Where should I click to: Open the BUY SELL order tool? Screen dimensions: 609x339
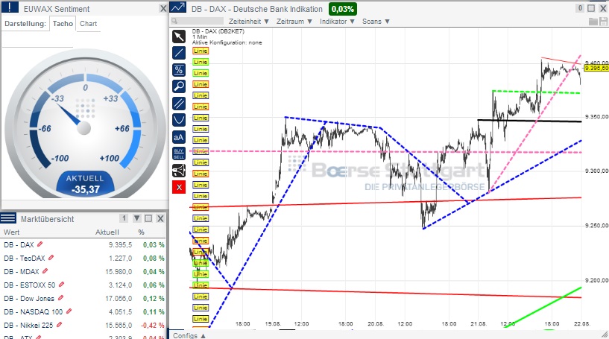click(x=179, y=153)
